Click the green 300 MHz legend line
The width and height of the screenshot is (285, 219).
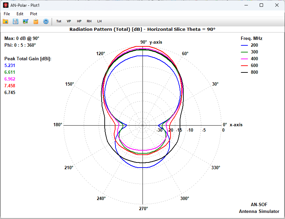click(244, 52)
